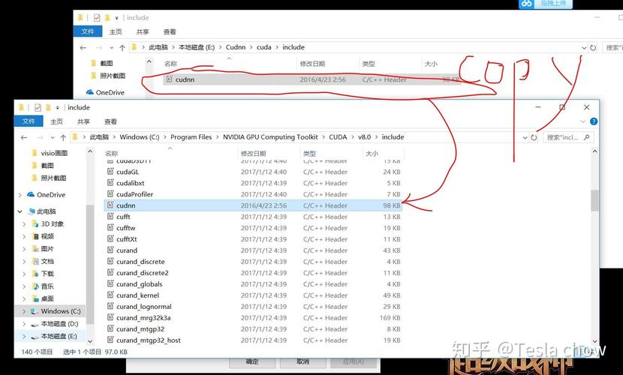Viewport: 623px width, 375px height.
Task: Select the curand_globals header file
Action: (253, 284)
